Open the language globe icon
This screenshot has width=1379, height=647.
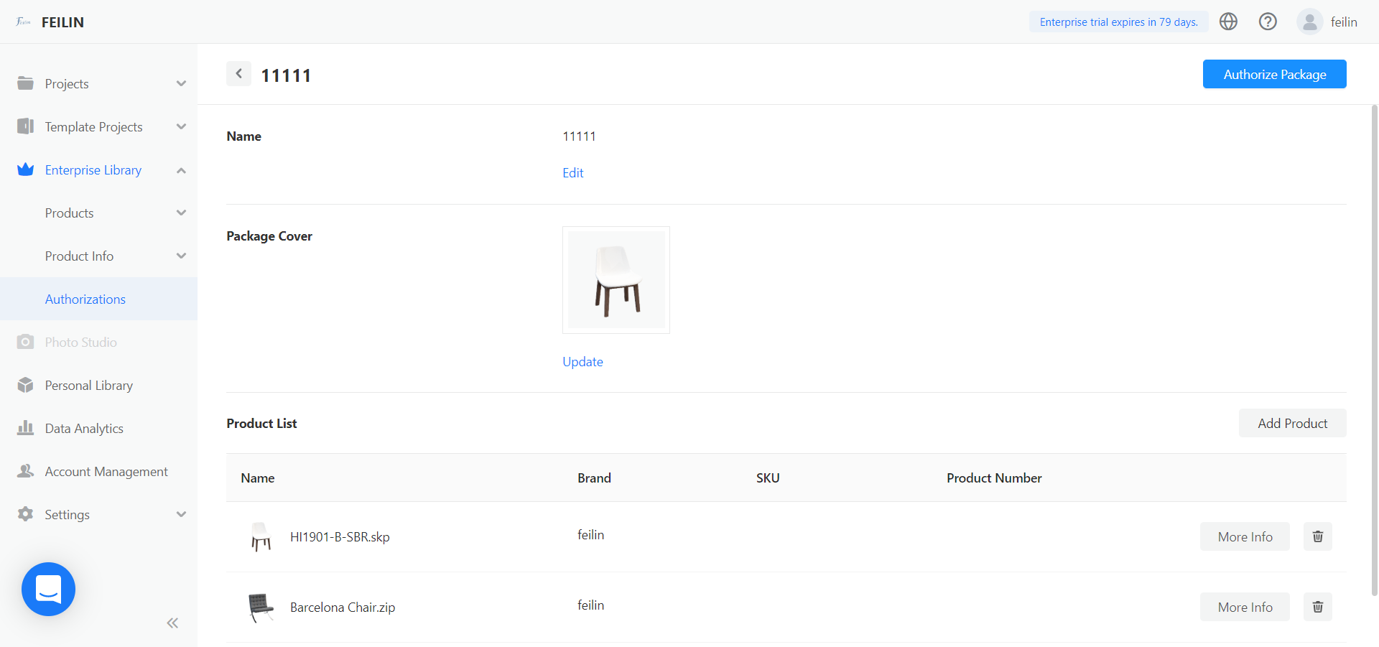(x=1228, y=22)
